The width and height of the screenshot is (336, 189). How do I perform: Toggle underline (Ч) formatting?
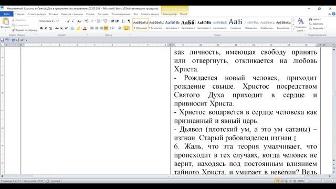point(50,28)
